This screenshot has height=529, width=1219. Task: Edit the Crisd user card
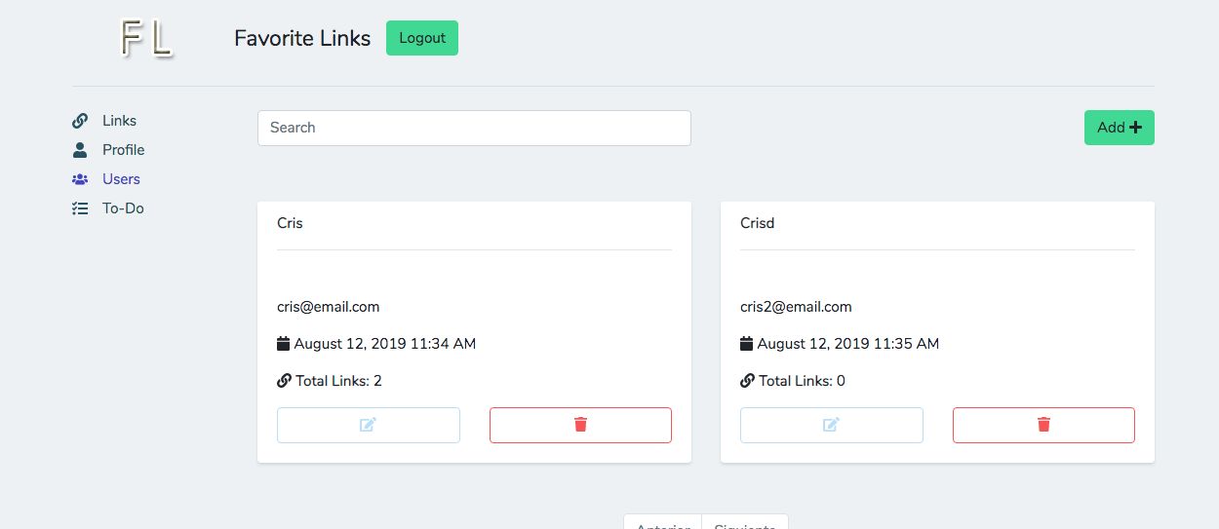[831, 425]
